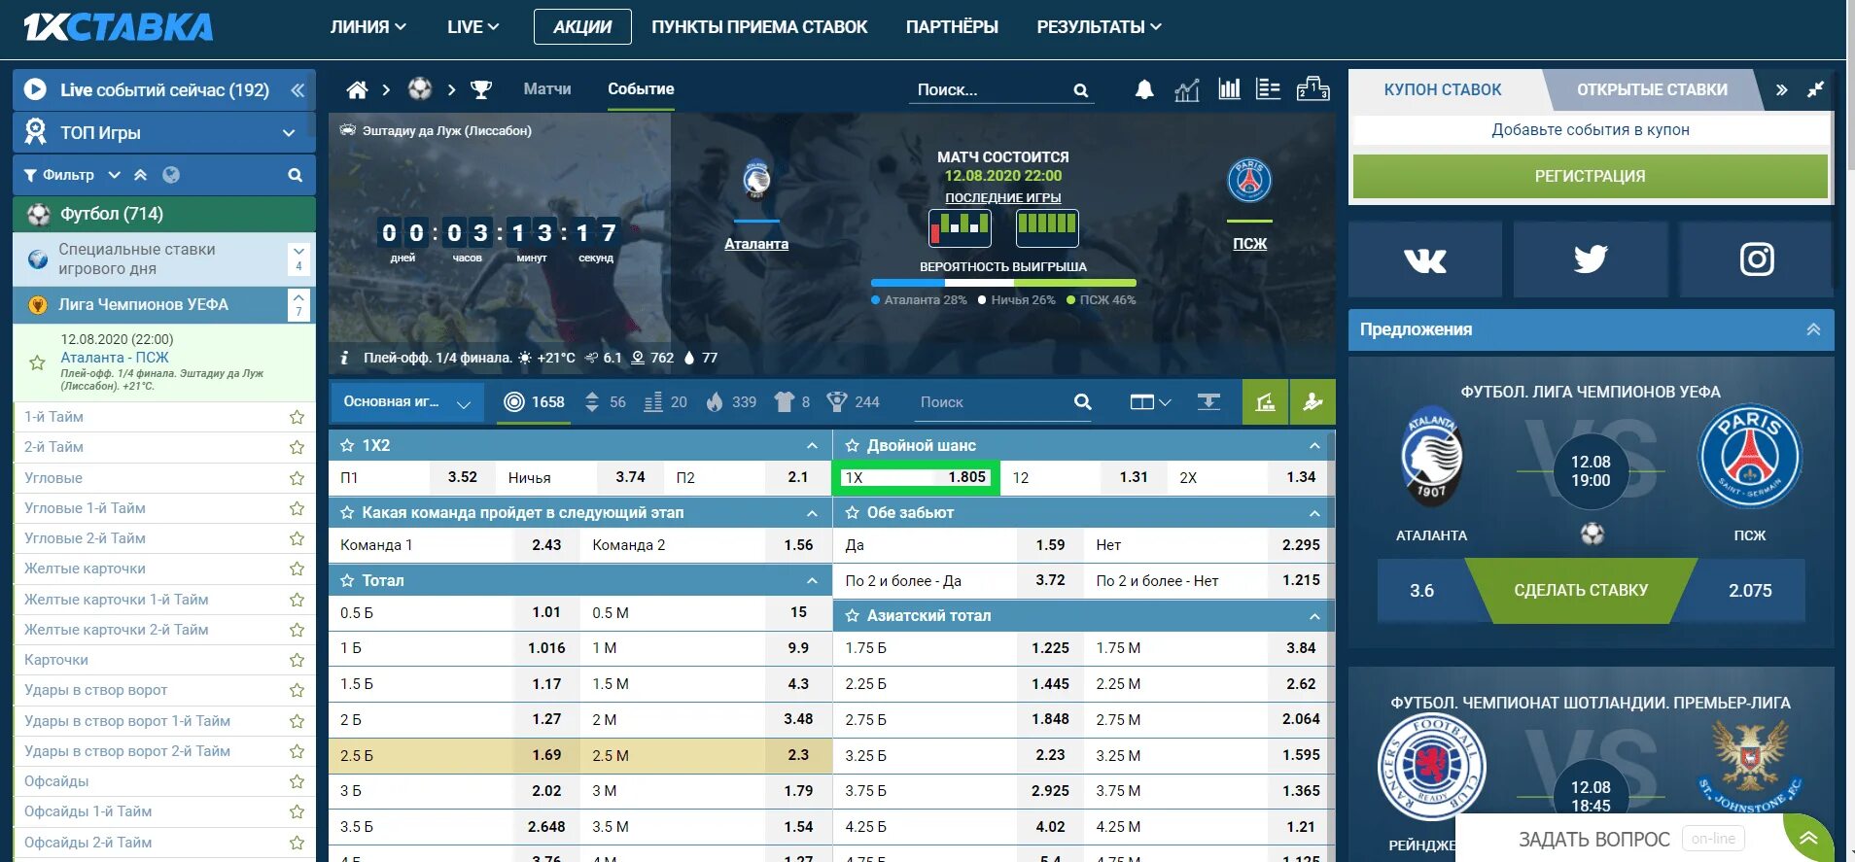Open the home breadcrumb icon
Image resolution: width=1855 pixels, height=862 pixels.
pyautogui.click(x=357, y=89)
